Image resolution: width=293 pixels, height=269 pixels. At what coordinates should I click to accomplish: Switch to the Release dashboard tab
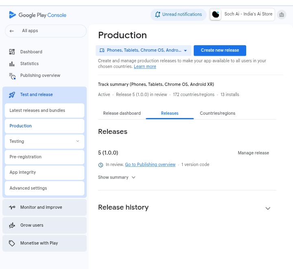tap(122, 113)
